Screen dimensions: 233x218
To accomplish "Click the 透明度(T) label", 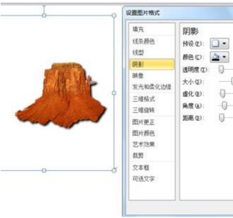I will (196, 69).
